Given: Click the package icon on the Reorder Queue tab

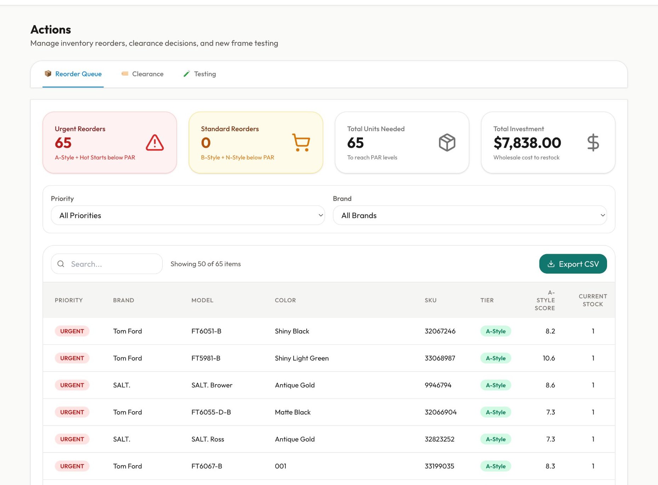Looking at the screenshot, I should pos(48,74).
